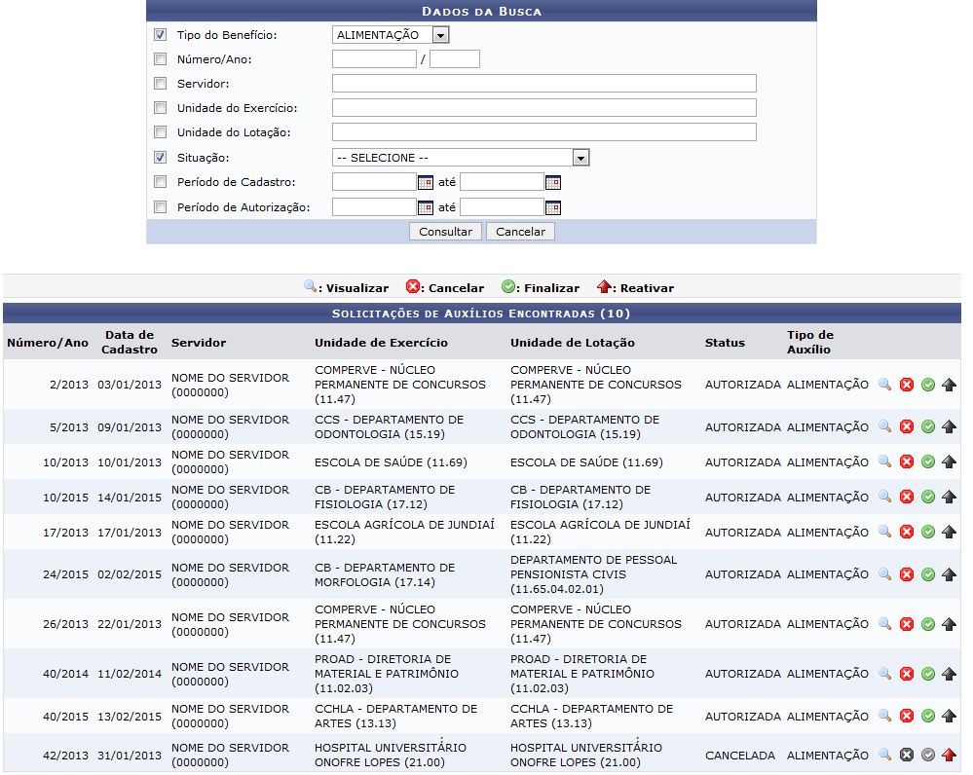This screenshot has height=775, width=973.
Task: Finalize request 10/2013 using green check icon
Action: click(x=928, y=461)
